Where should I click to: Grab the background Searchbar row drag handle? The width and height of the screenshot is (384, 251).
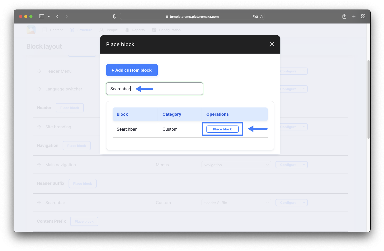tap(39, 203)
